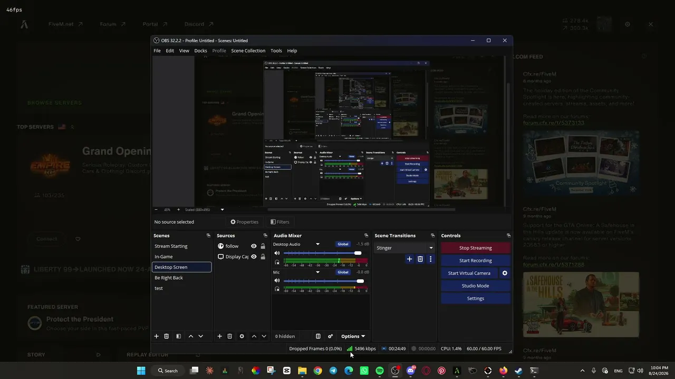
Task: Remove transition with Scene Transitions trash icon
Action: 420,259
